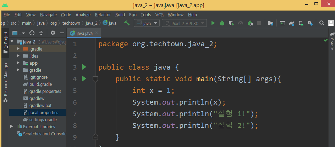Open the Tools menu

(x=146, y=15)
